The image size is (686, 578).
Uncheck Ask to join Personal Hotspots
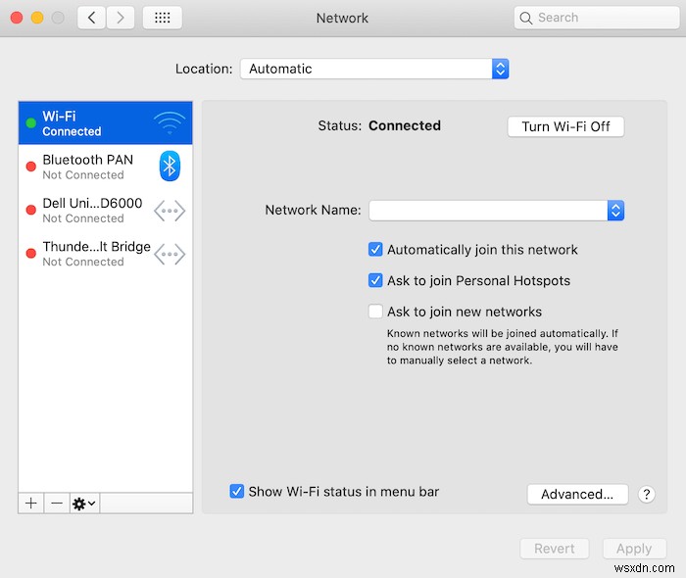point(375,281)
